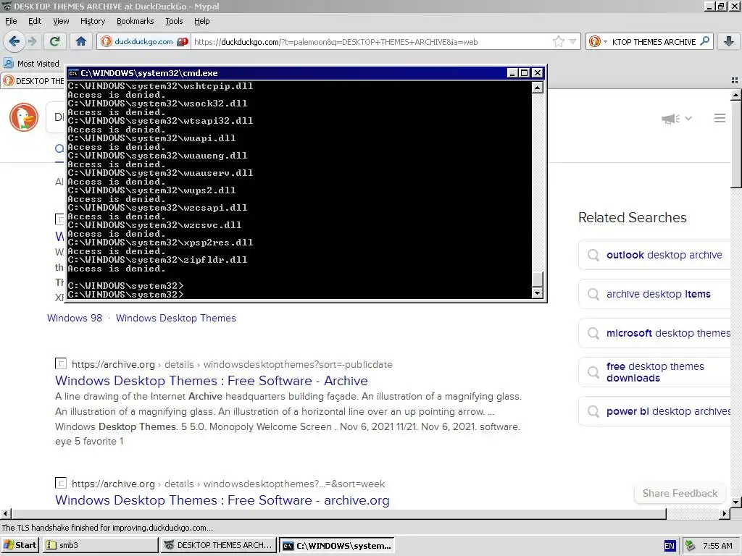
Task: Open the Bookmarks menu
Action: [136, 21]
